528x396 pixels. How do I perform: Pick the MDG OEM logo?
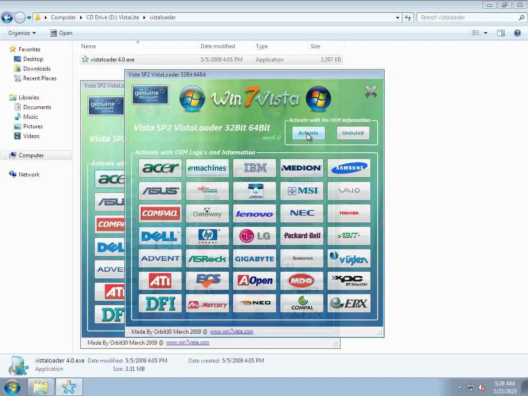click(302, 281)
